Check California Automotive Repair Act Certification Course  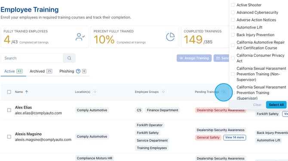coord(233,45)
